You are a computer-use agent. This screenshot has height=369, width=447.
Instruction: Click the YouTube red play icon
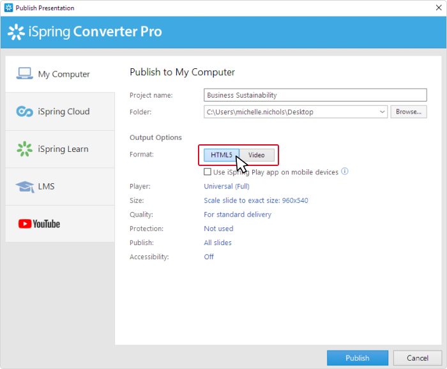(25, 223)
